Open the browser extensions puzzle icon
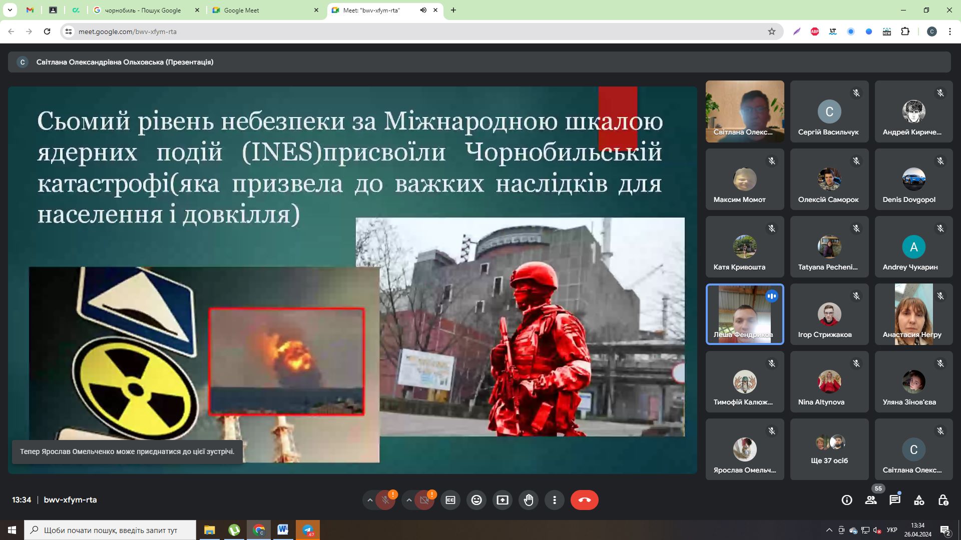The image size is (961, 540). coord(905,31)
